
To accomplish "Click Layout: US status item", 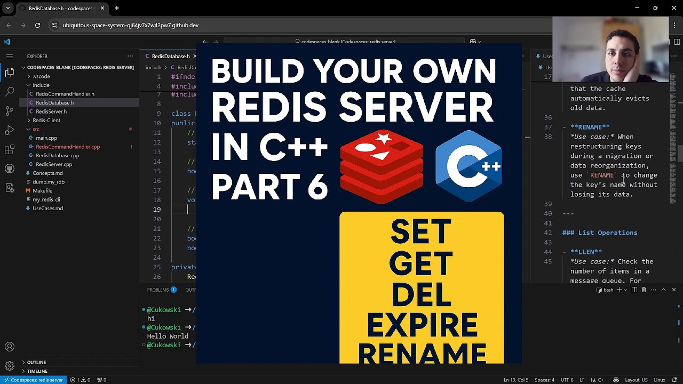I will (x=636, y=380).
